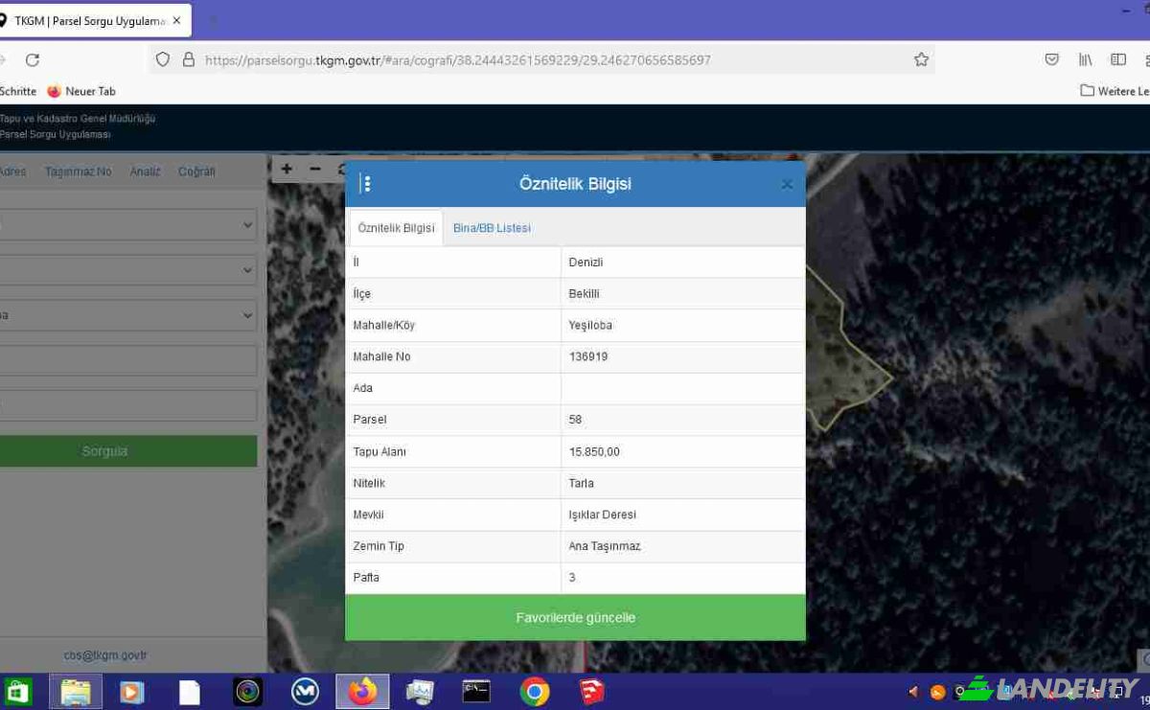This screenshot has width=1150, height=710.
Task: Expand the second dropdown in the sidebar
Action: coord(128,270)
